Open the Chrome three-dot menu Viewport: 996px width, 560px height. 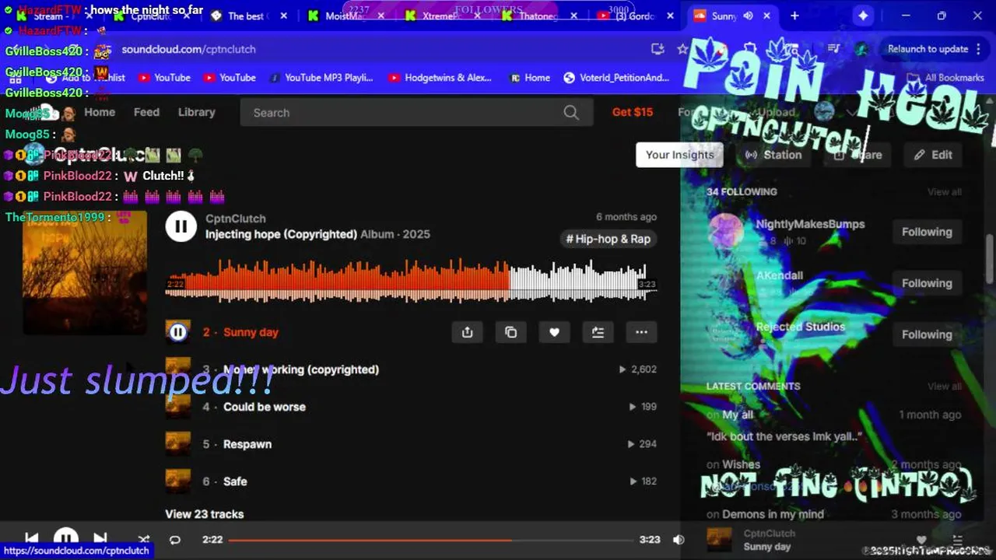980,49
